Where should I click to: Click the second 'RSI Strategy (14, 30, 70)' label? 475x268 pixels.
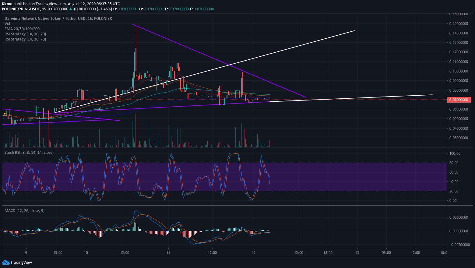point(25,39)
